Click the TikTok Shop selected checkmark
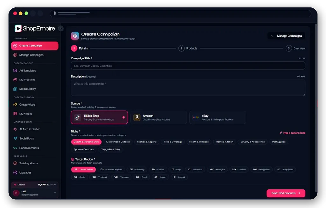 coord(124,117)
